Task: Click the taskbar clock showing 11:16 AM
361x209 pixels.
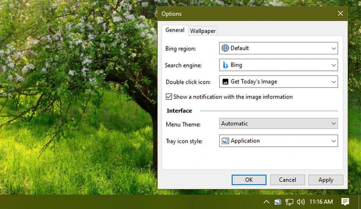Action: coord(321,202)
